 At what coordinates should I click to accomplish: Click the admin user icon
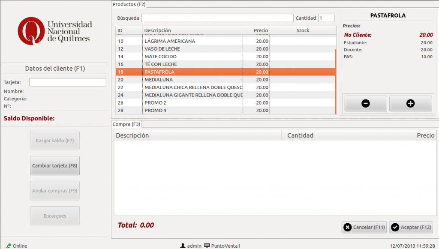tap(183, 246)
